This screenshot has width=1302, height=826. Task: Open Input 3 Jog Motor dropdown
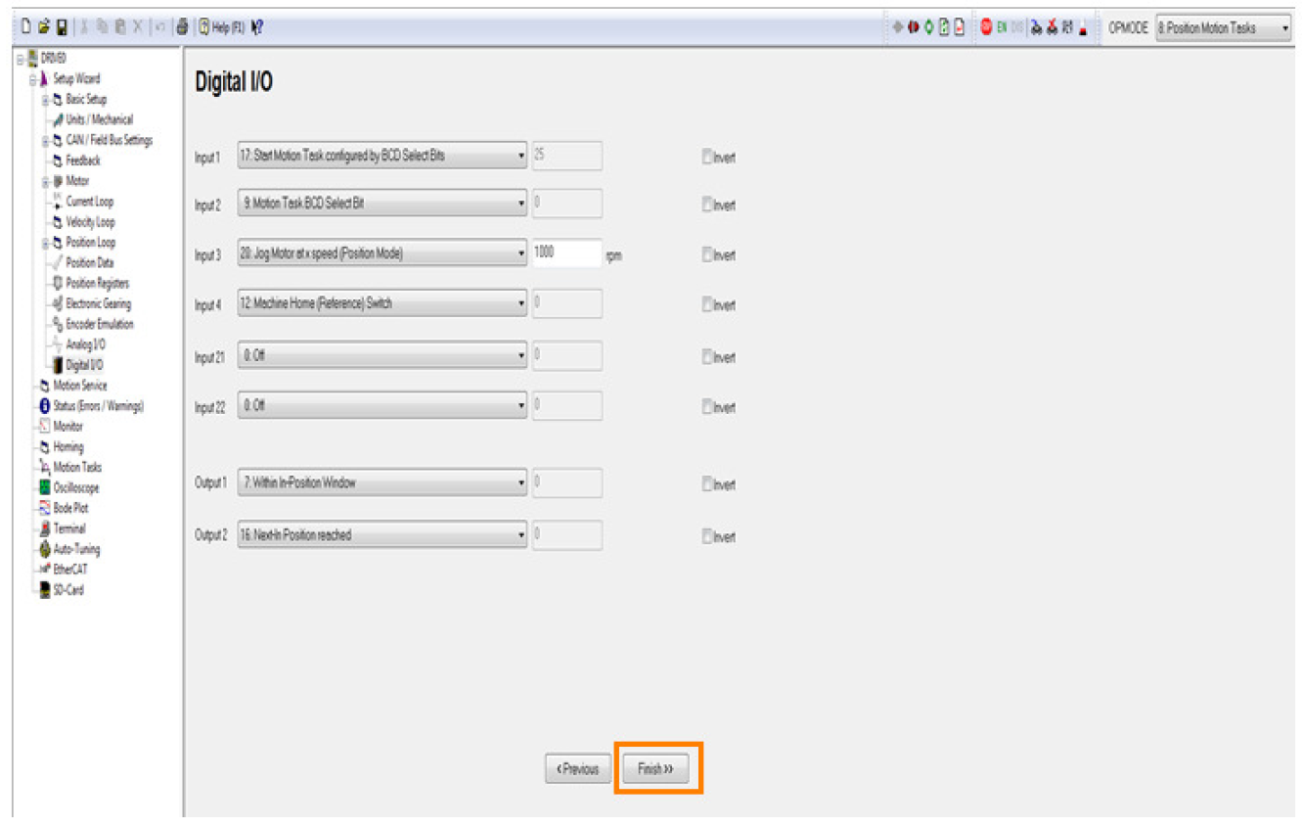382,252
